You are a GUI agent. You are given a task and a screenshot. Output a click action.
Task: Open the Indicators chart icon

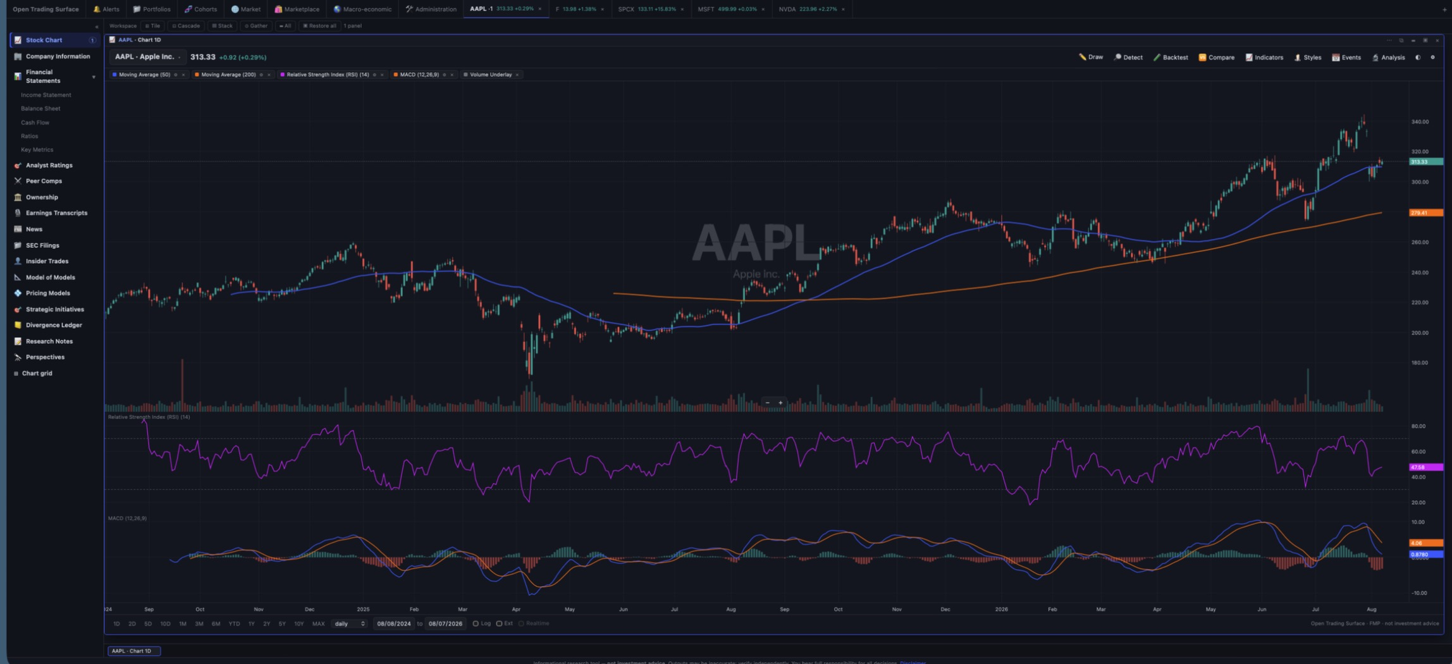point(1249,57)
